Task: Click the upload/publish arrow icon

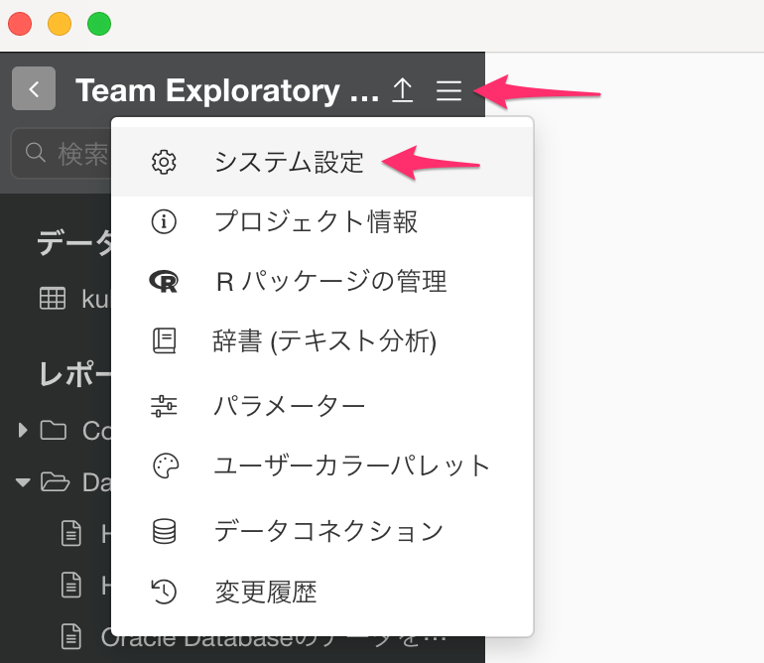Action: point(403,90)
